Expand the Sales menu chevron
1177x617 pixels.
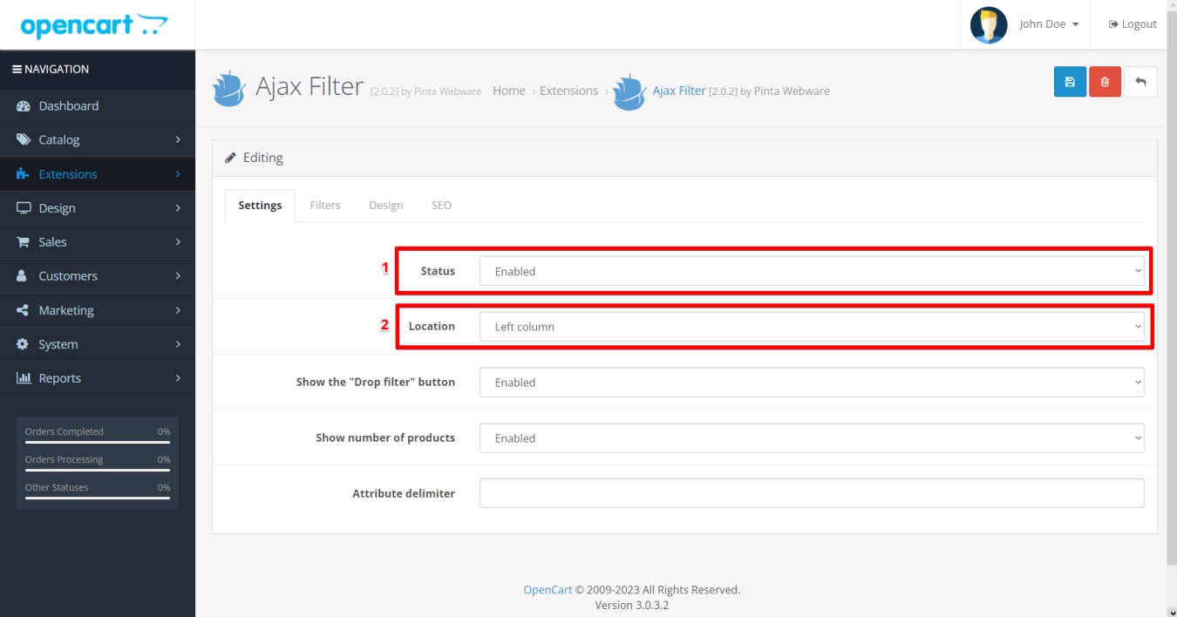pyautogui.click(x=178, y=242)
